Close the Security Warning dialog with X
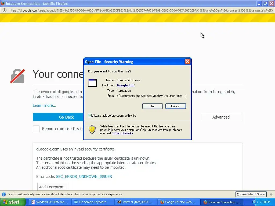The width and height of the screenshot is (275, 206). click(187, 62)
